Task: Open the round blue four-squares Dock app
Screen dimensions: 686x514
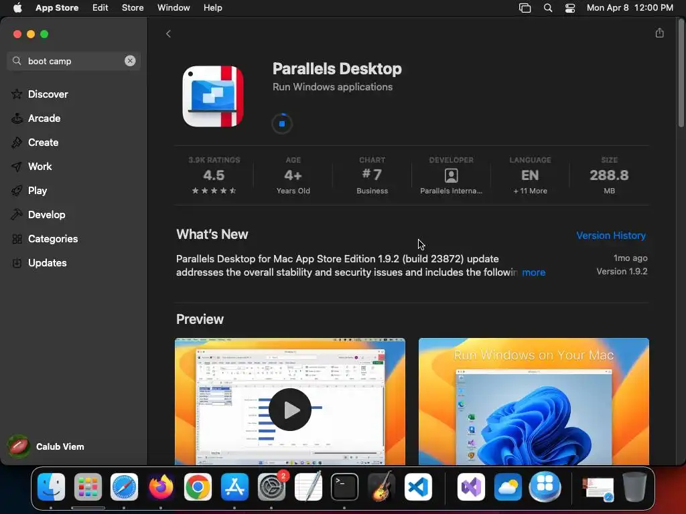Action: [x=545, y=487]
